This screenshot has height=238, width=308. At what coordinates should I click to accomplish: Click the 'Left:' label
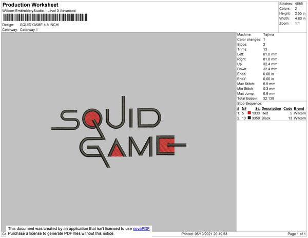240,54
